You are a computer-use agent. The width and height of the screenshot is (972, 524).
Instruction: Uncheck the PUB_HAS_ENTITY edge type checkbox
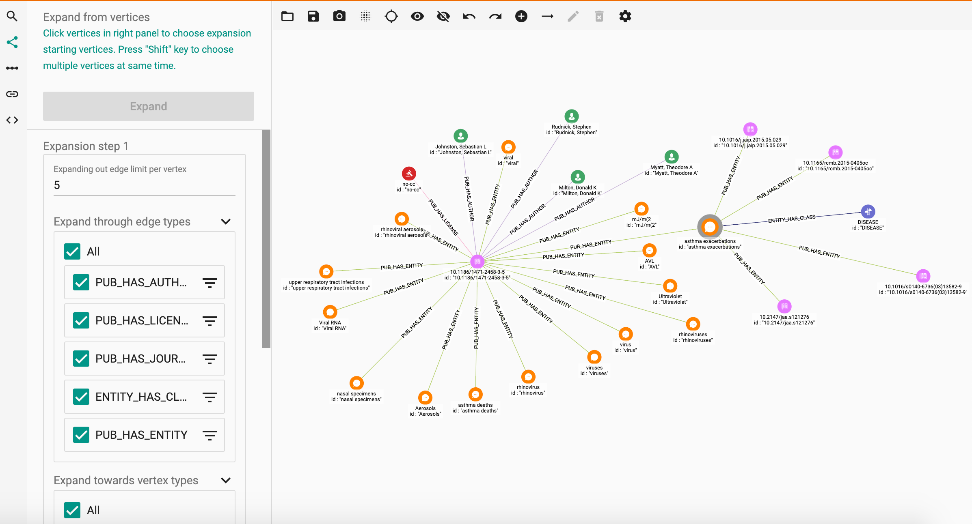pos(81,435)
